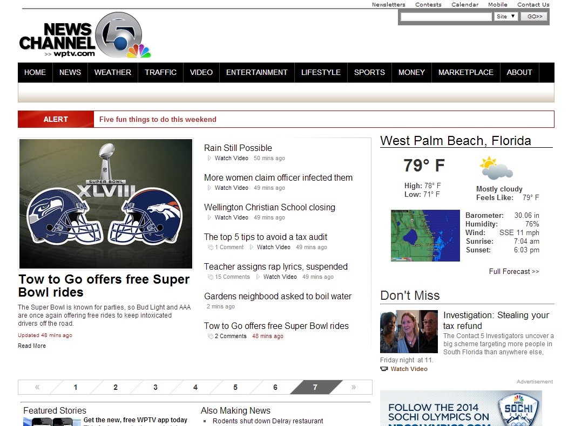Image resolution: width=568 pixels, height=426 pixels.
Task: Open More women claim officer infected them
Action: tap(278, 178)
